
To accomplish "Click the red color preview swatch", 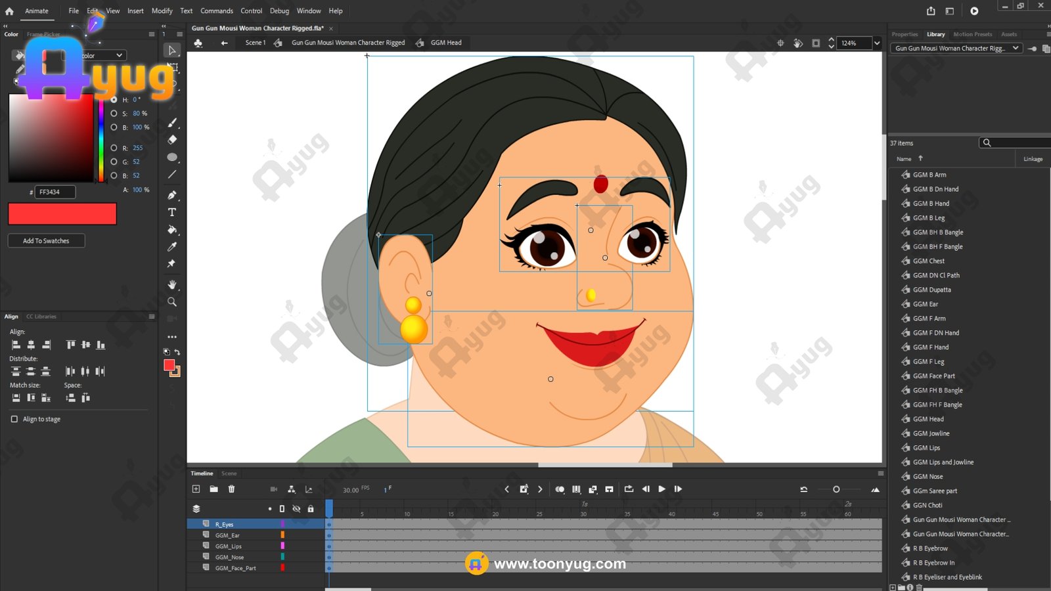I will pos(62,214).
